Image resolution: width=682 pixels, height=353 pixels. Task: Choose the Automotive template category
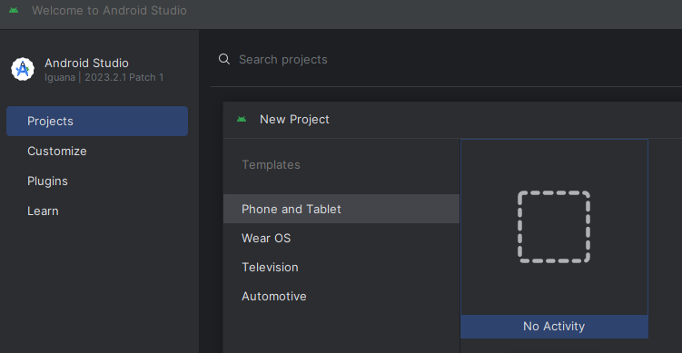[341, 297]
